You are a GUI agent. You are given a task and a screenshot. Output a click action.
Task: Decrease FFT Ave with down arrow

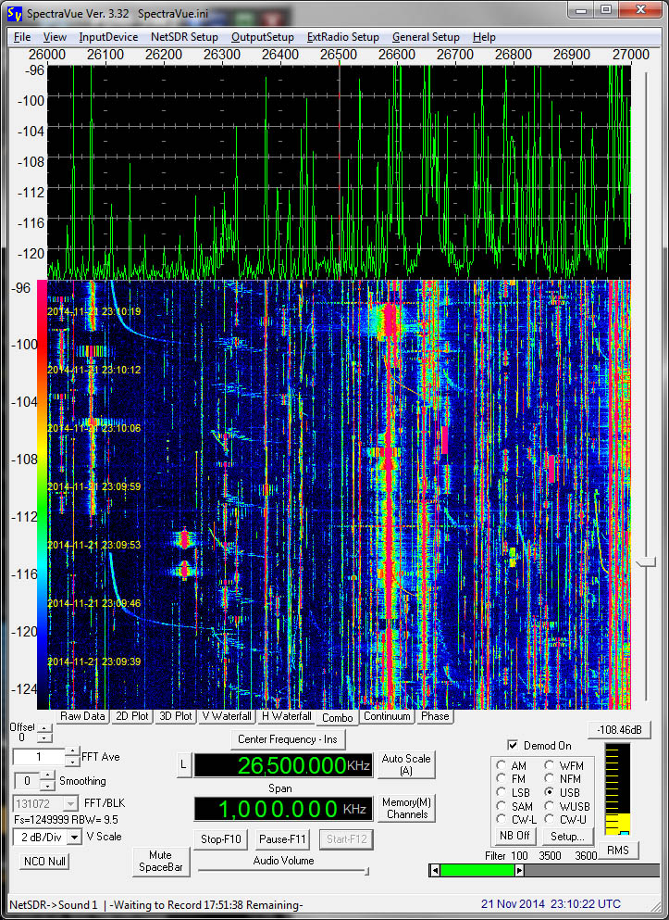pyautogui.click(x=71, y=762)
